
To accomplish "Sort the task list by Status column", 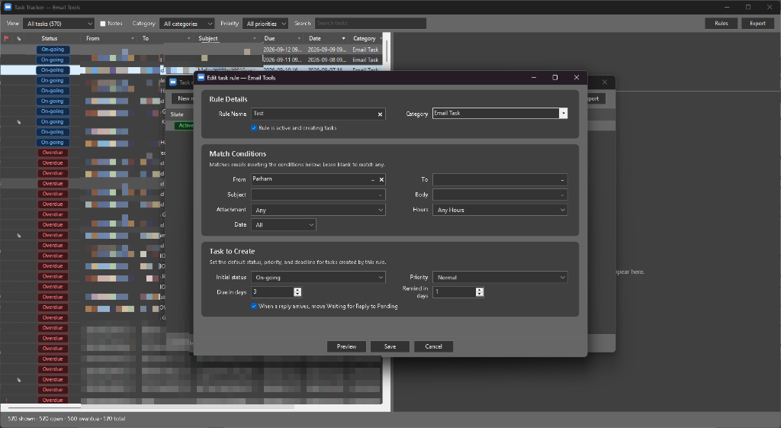I will click(x=50, y=38).
